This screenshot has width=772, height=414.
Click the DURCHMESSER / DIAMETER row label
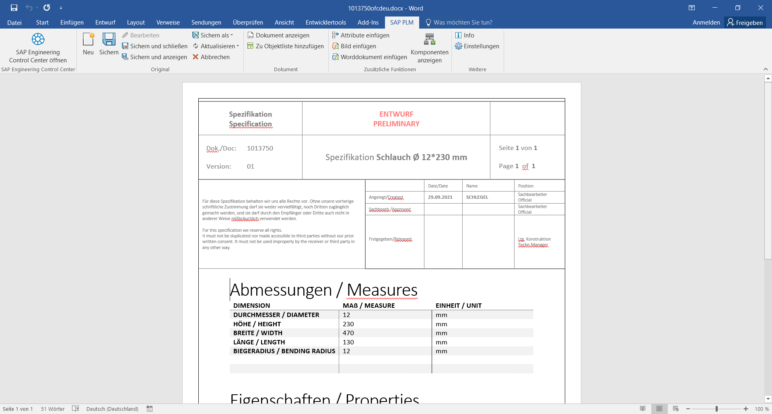276,315
